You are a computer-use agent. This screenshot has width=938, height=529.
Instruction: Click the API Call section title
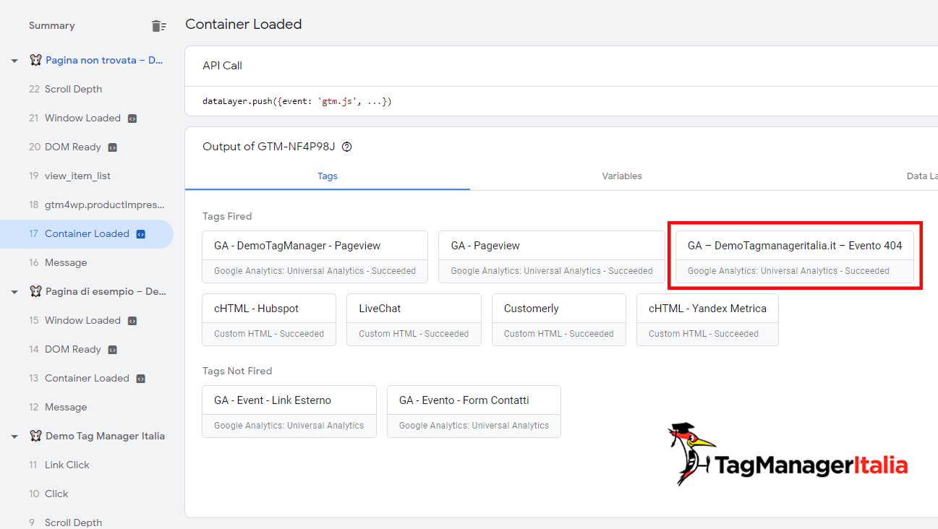[x=222, y=66]
